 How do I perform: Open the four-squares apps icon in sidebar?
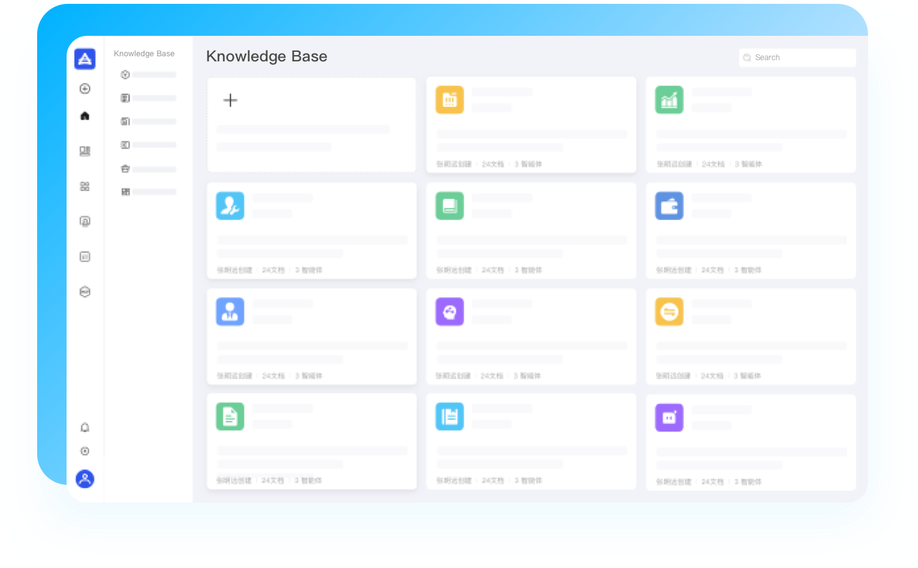tap(85, 186)
